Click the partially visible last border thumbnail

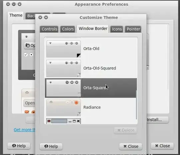tap(63, 121)
